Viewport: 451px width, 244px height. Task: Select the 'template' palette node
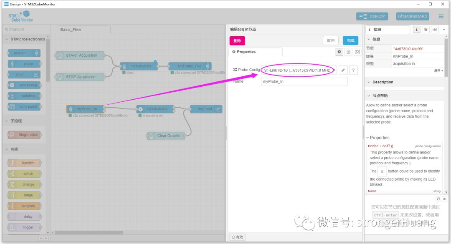tap(24, 206)
